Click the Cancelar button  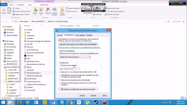pyautogui.click(x=93, y=95)
